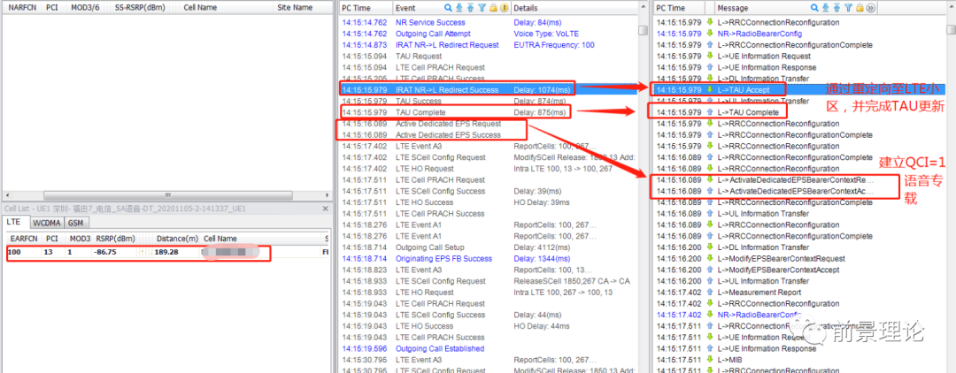
Task: Click the filter funnel icon in Event panel
Action: pyautogui.click(x=482, y=8)
